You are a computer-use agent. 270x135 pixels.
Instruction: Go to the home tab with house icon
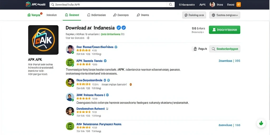tap(35, 15)
